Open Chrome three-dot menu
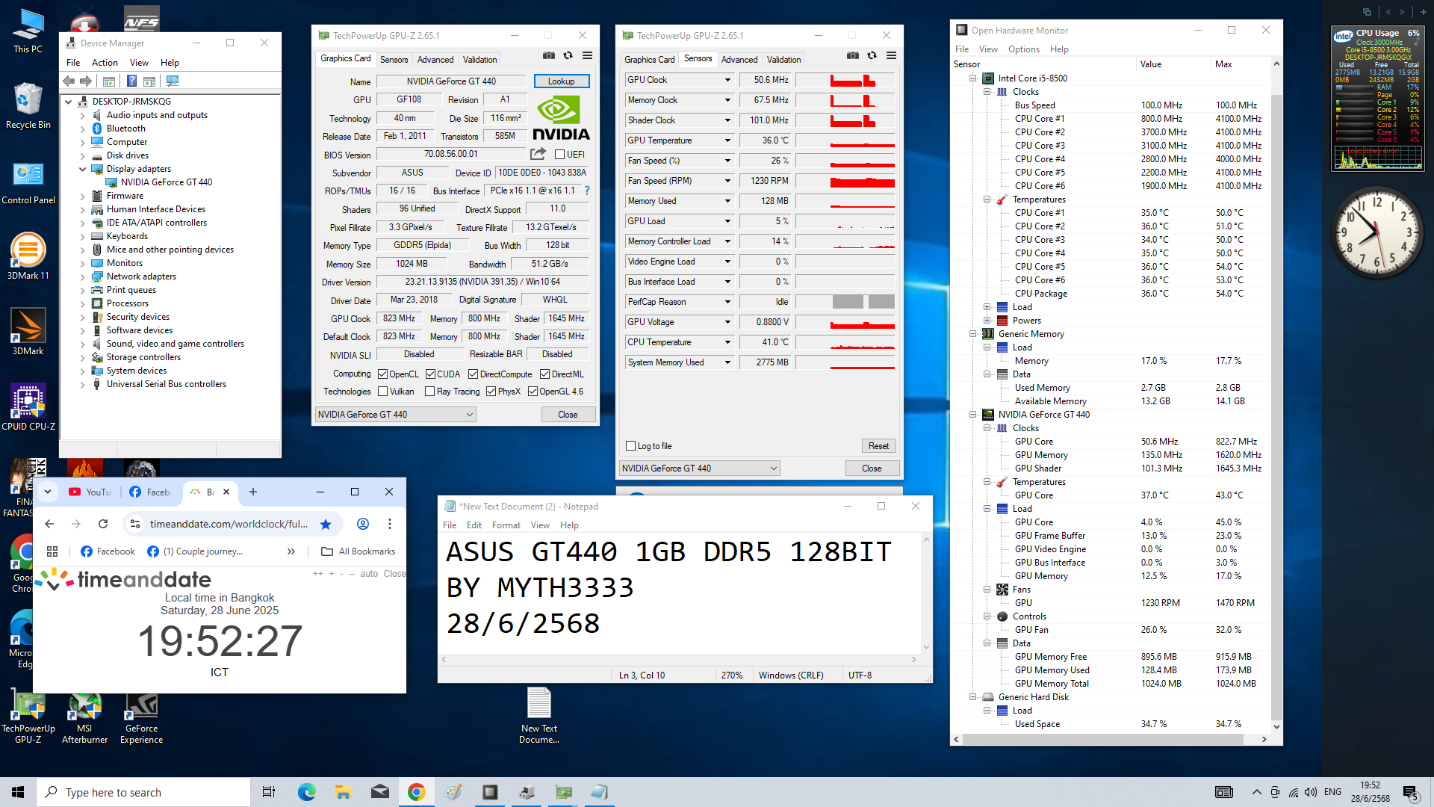This screenshot has height=807, width=1434. [x=390, y=524]
